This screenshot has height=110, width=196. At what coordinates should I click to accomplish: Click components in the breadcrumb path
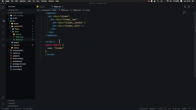click(46, 10)
